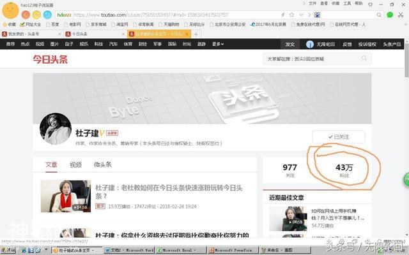Image resolution: width=409 pixels, height=255 pixels.
Task: Click the orange browser back button
Action: coord(26,15)
